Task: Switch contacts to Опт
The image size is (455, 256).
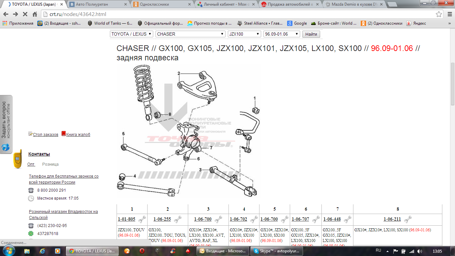Action: point(31,164)
